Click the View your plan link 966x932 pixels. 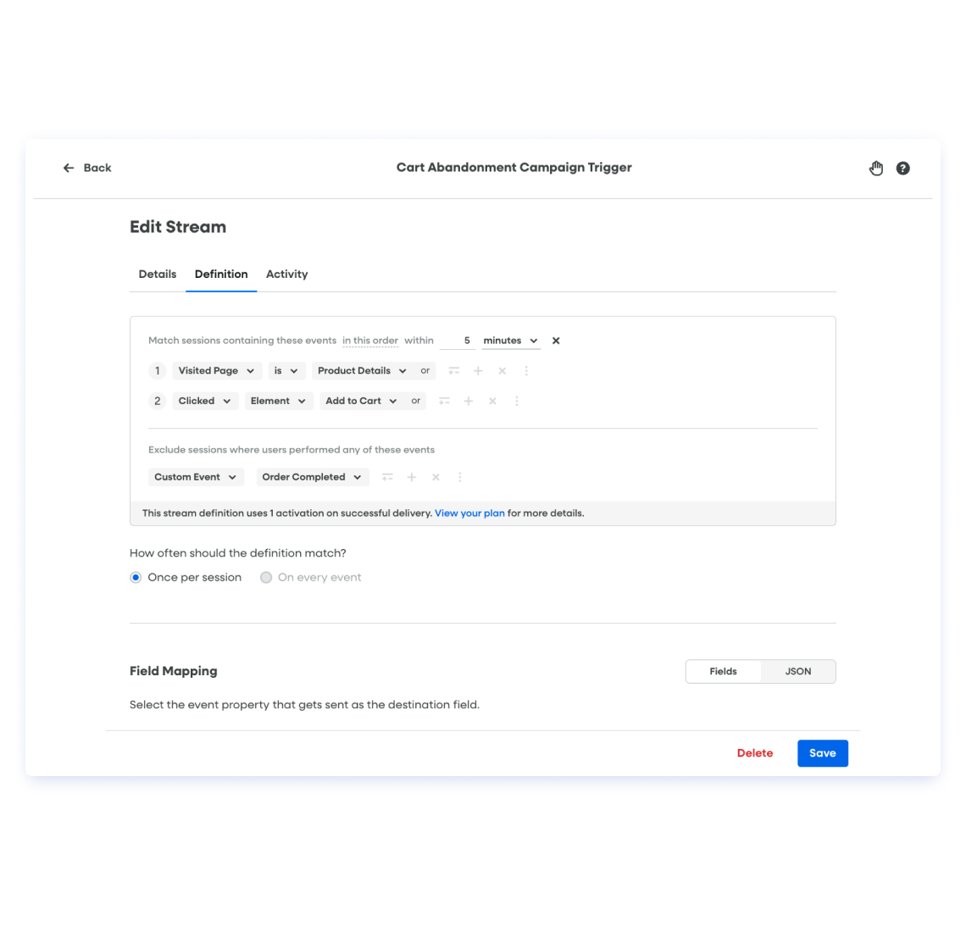469,513
